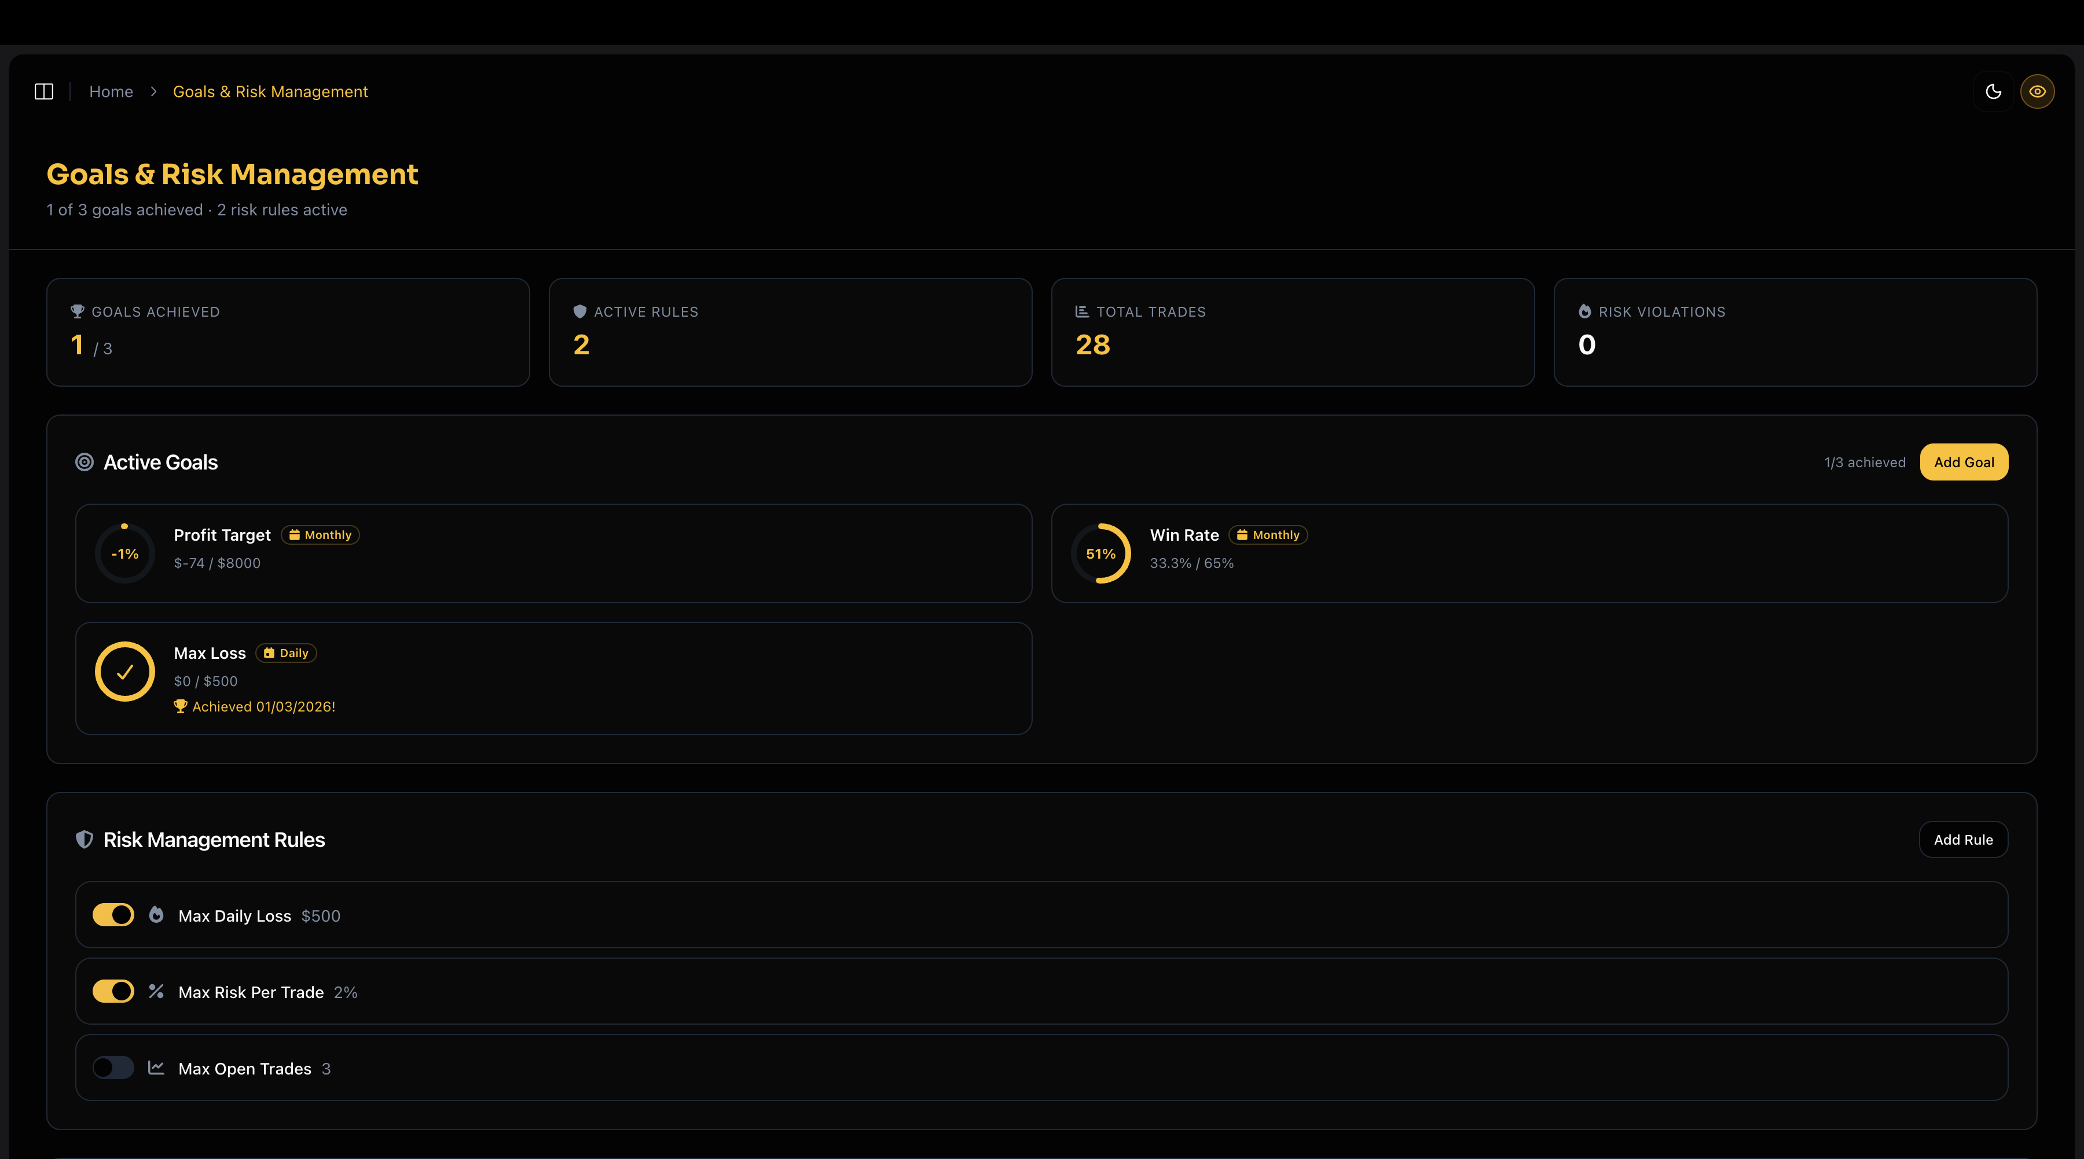
Task: Disable the Max Daily Loss rule toggle
Action: point(113,915)
